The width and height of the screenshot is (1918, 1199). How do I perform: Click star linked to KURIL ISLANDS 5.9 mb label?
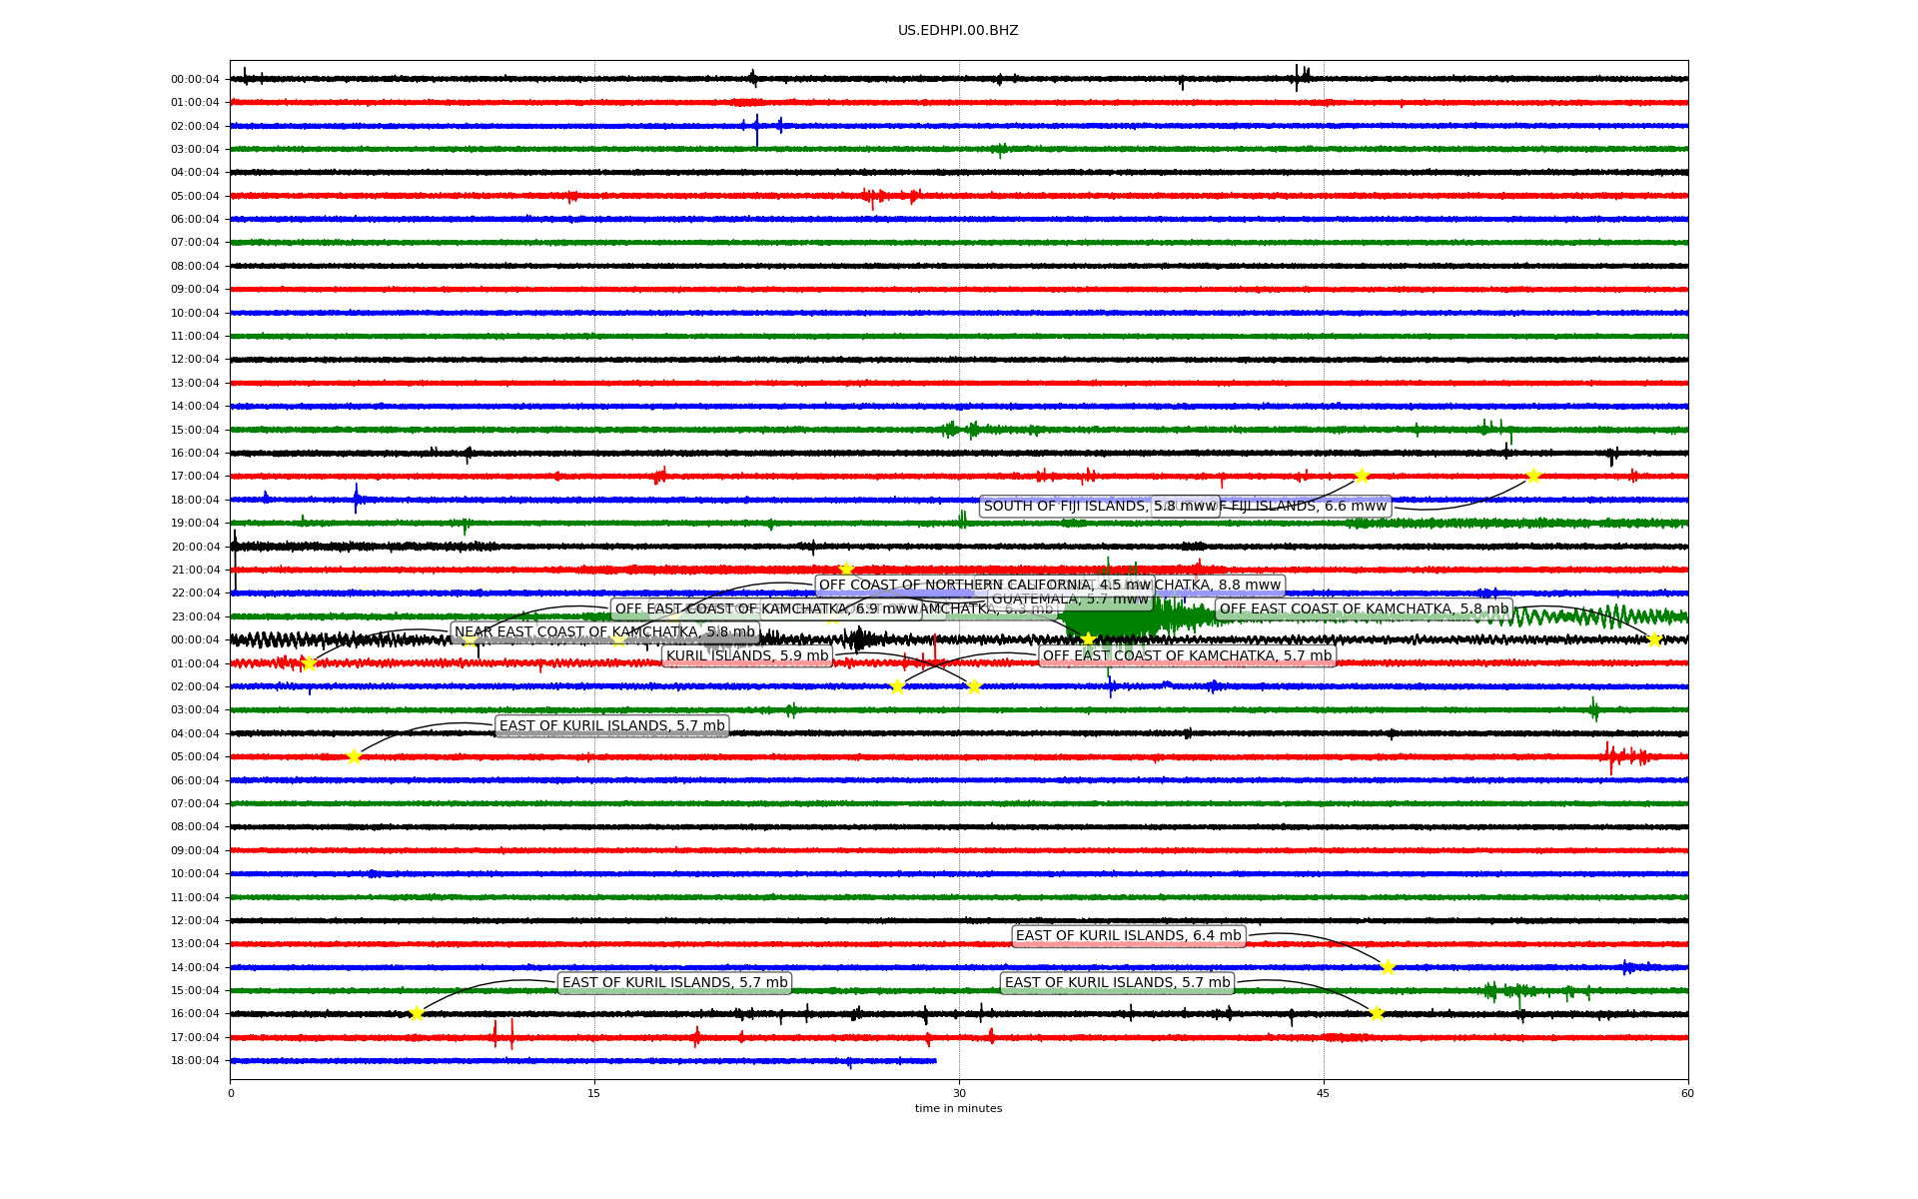(974, 686)
